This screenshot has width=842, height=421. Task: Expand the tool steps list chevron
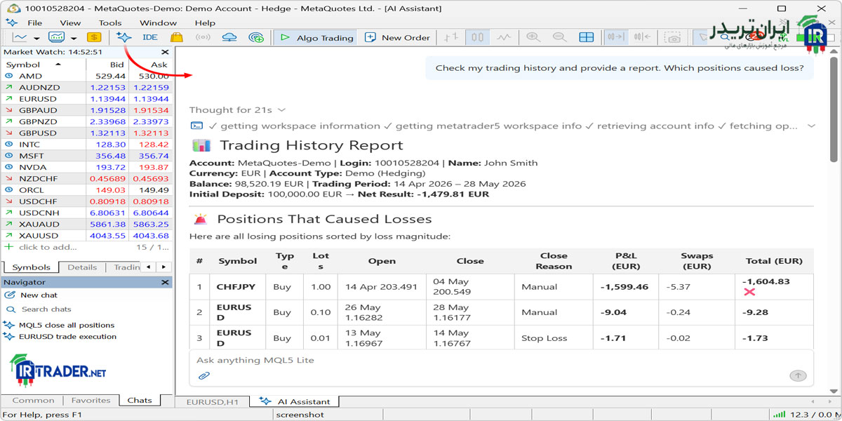click(x=812, y=126)
